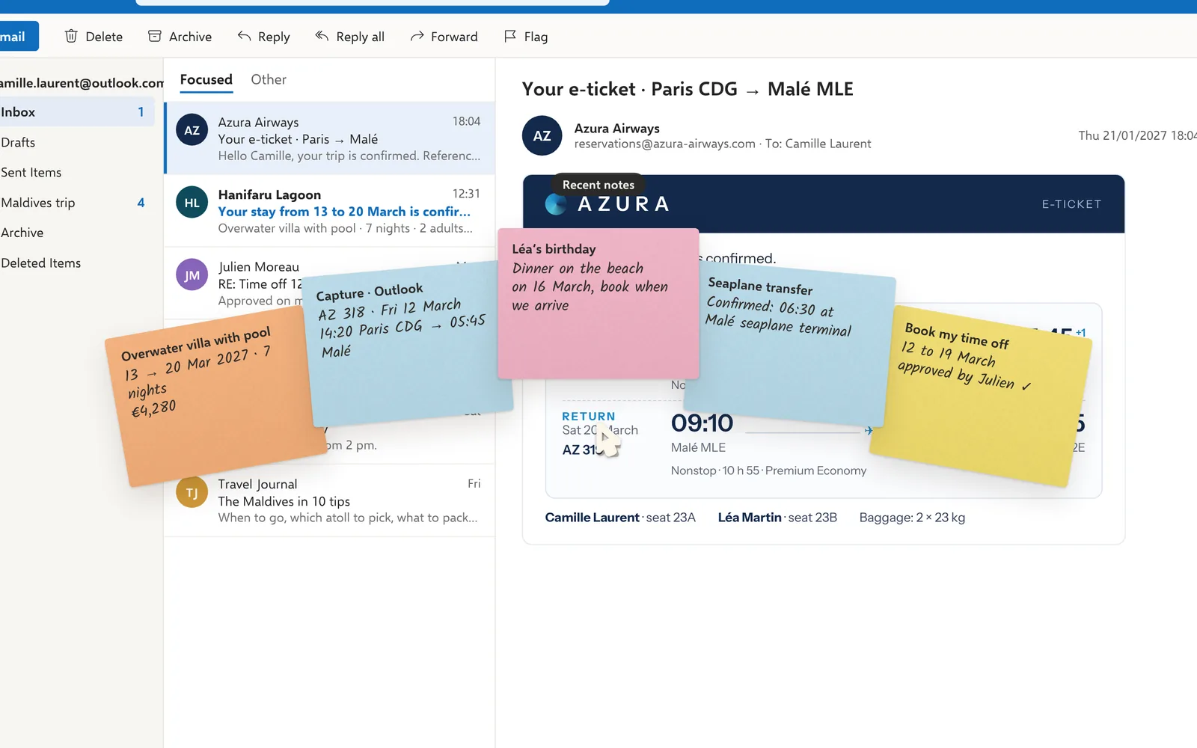Click the Forward arrow icon

417,36
